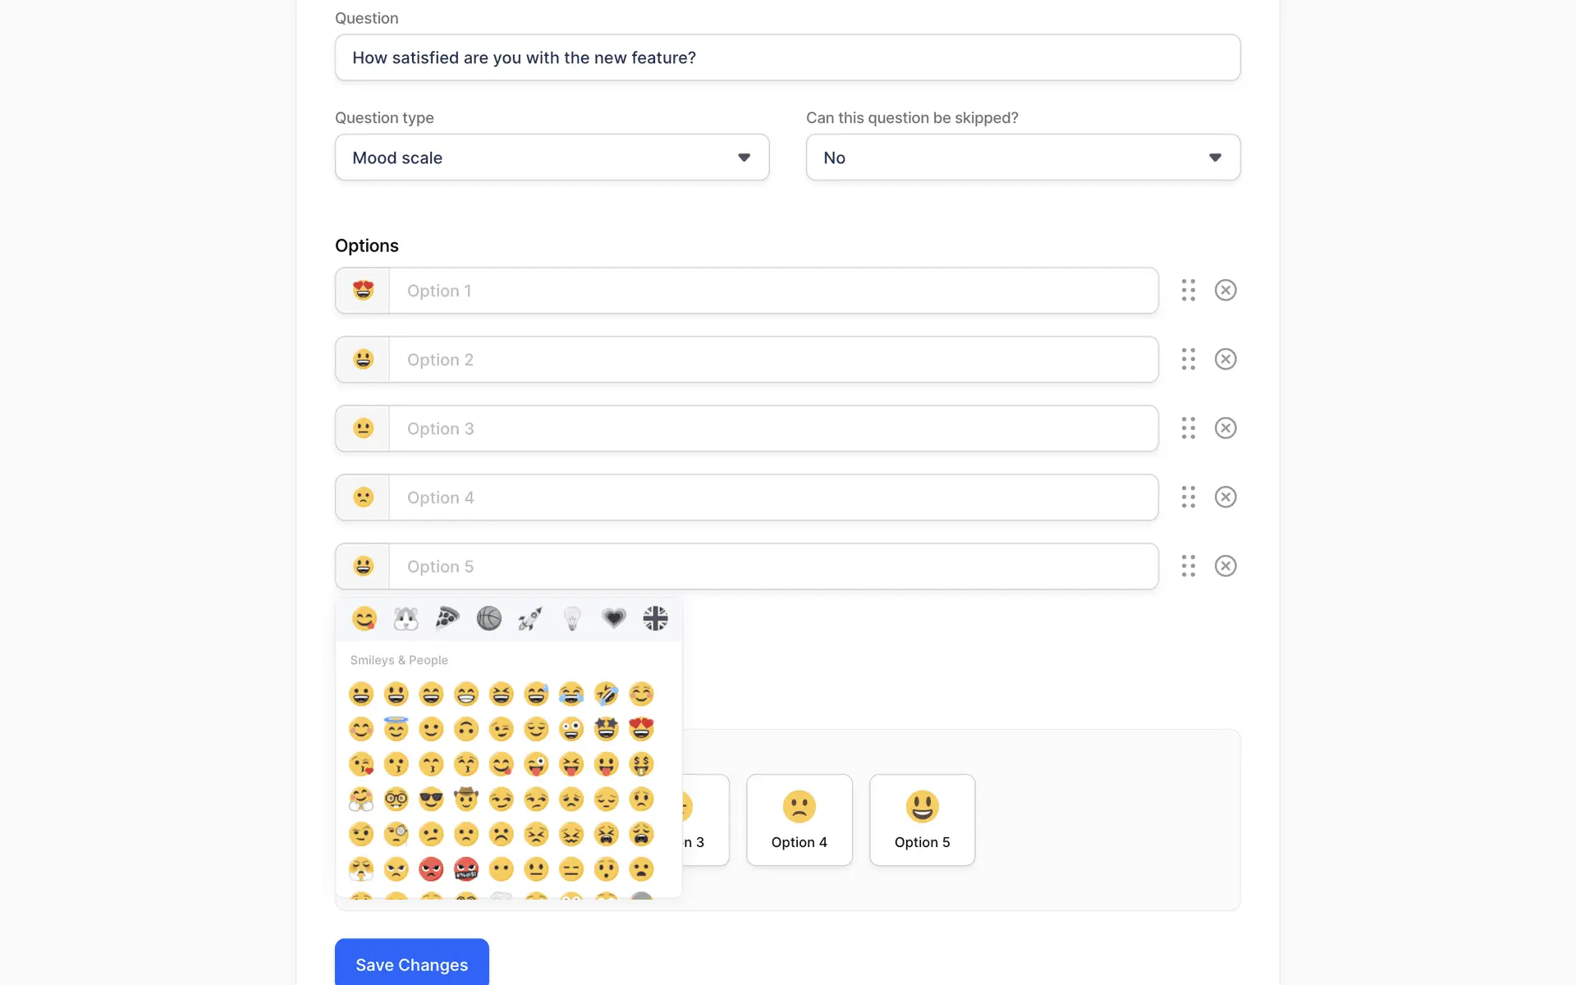This screenshot has height=985, width=1576.
Task: Open the Travel emoji category (rocket)
Action: pyautogui.click(x=530, y=618)
